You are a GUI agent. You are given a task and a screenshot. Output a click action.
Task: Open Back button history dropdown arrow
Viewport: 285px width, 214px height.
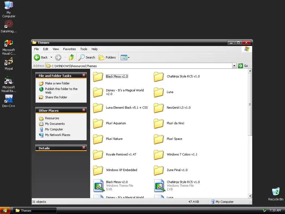tap(51, 57)
